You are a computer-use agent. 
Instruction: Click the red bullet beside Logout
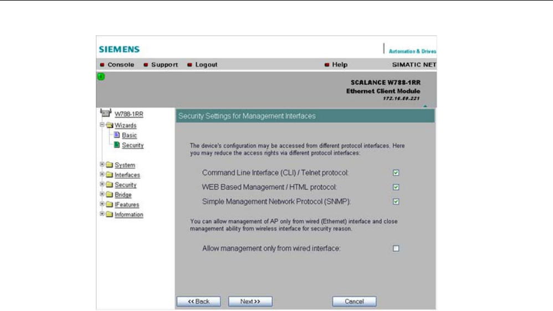(190, 65)
